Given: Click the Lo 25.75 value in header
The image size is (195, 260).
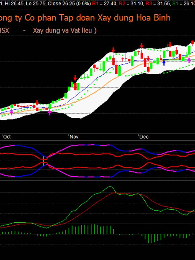Looking at the screenshot, I should click(36, 3).
